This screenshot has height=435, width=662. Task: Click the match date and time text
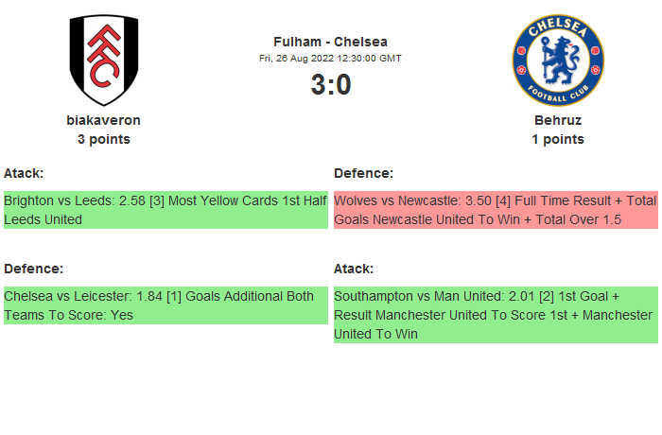pyautogui.click(x=330, y=58)
